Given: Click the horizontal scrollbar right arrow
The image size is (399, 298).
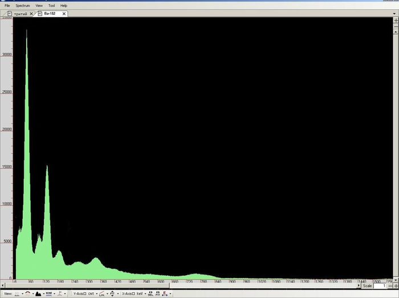Looking at the screenshot, I should pyautogui.click(x=359, y=286).
